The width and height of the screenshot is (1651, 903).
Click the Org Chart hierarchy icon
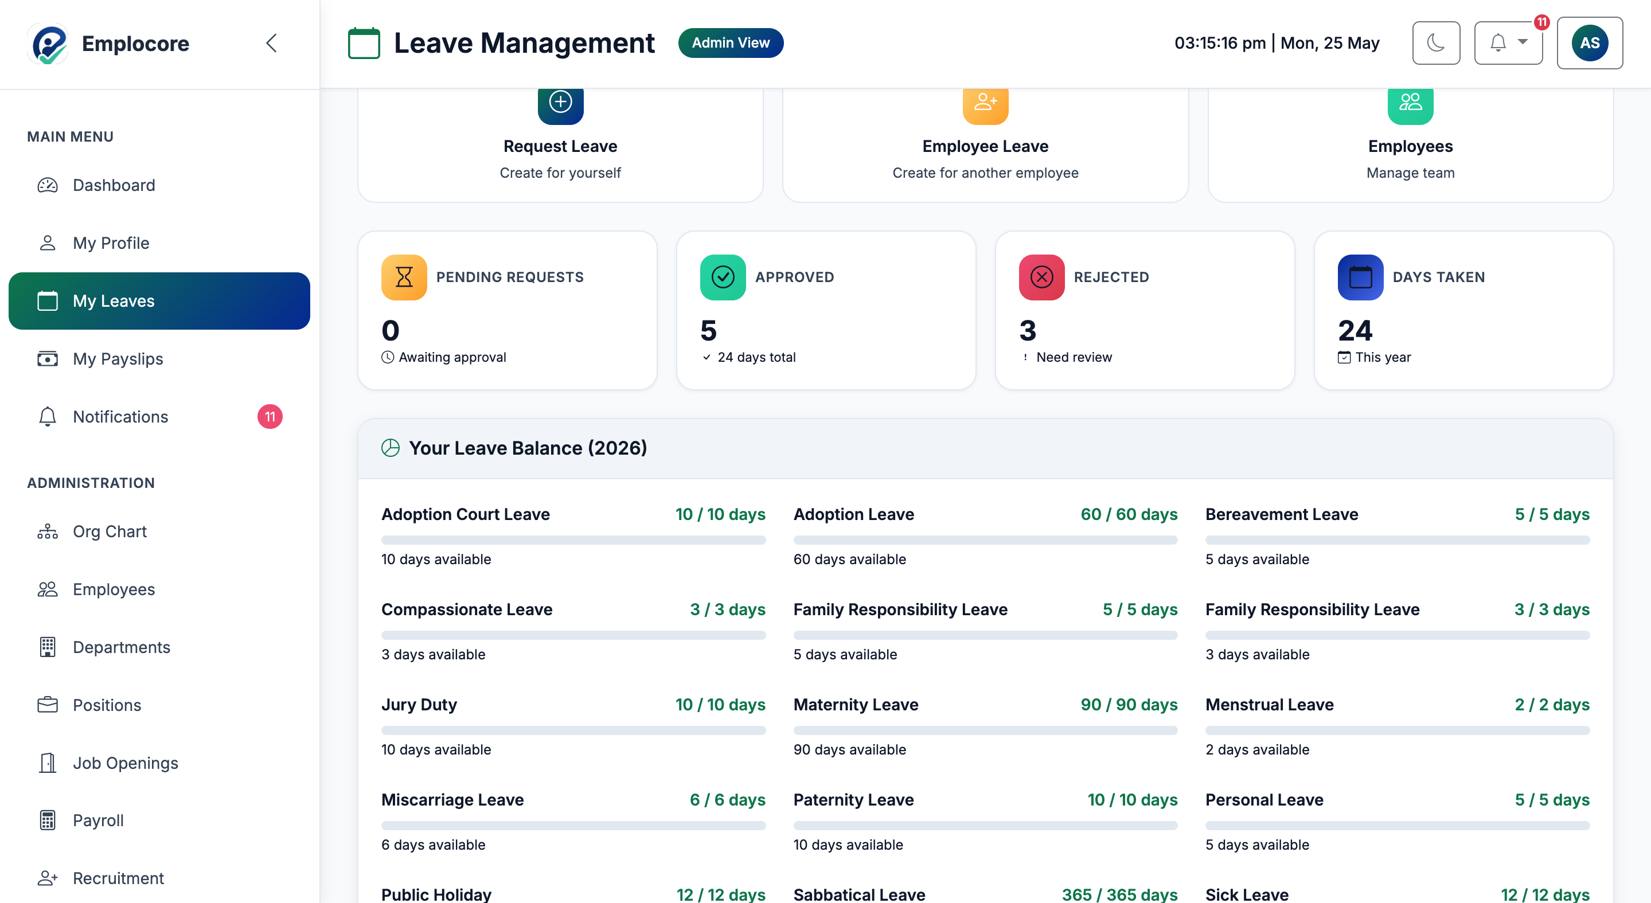[x=48, y=532]
